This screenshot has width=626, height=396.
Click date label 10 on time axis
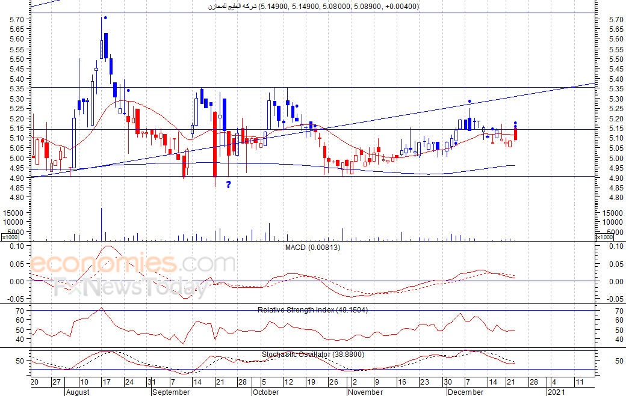(84, 382)
